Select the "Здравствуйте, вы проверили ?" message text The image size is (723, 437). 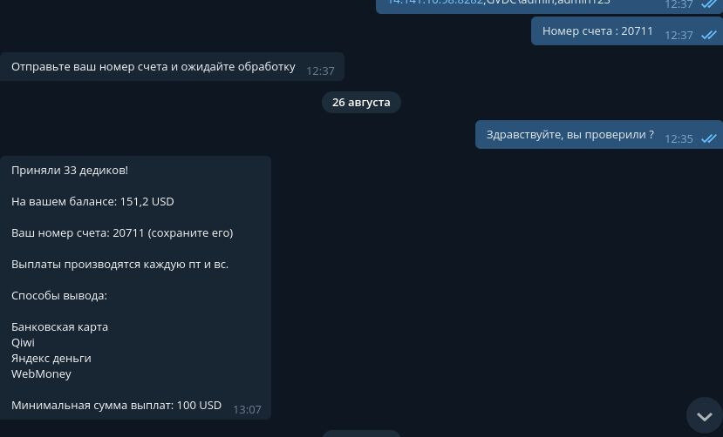[x=570, y=135]
